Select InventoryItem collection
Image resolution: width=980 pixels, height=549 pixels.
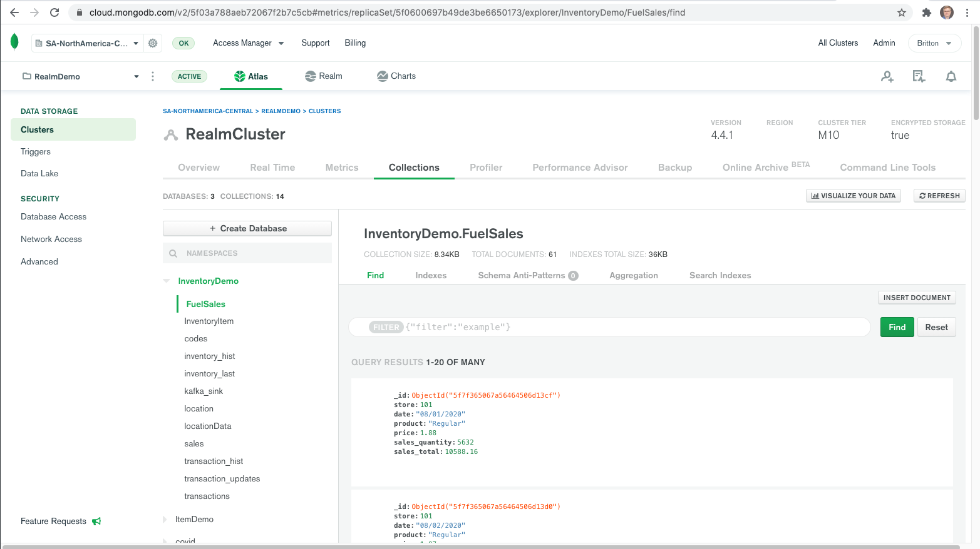(x=209, y=321)
